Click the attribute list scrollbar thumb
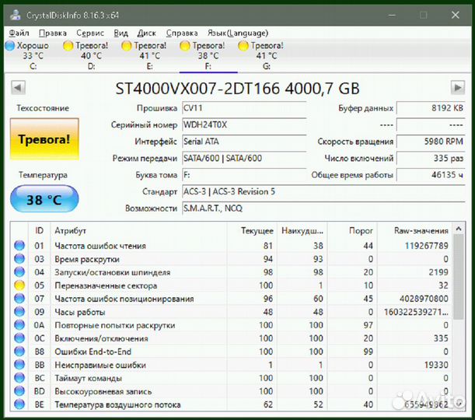The width and height of the screenshot is (475, 420). [x=459, y=277]
